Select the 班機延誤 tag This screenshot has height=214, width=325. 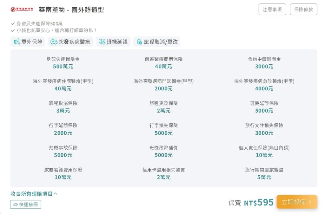click(113, 42)
